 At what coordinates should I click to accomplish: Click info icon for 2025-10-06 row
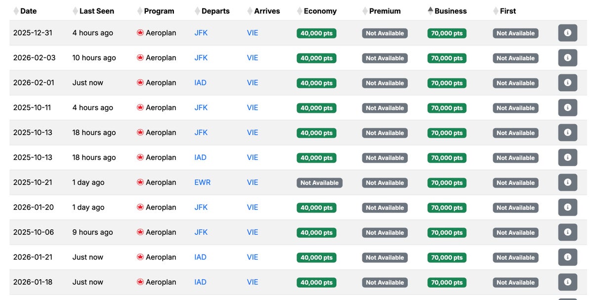567,232
